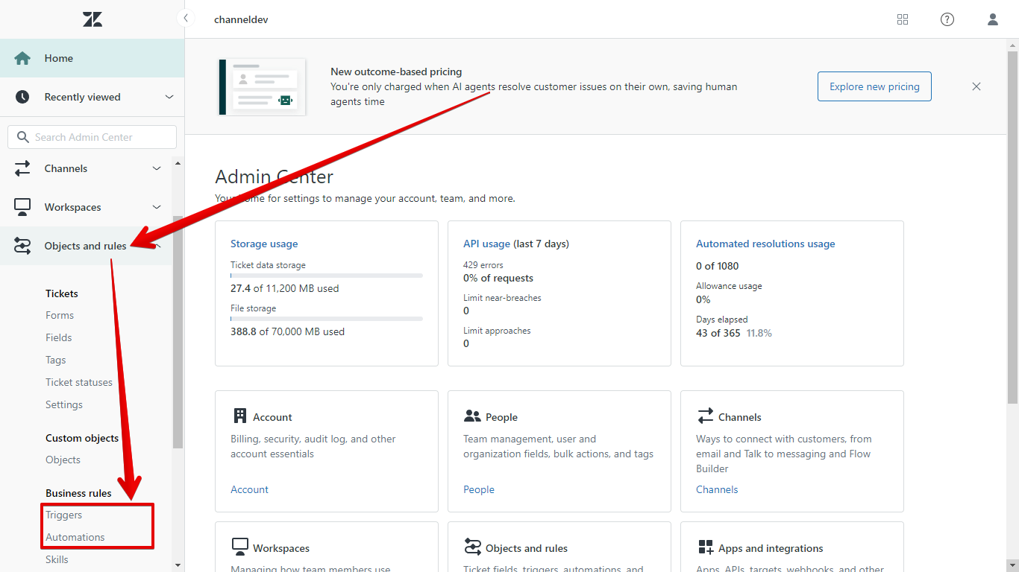Click the Objects and rules sidebar icon
The height and width of the screenshot is (572, 1019).
coord(22,246)
